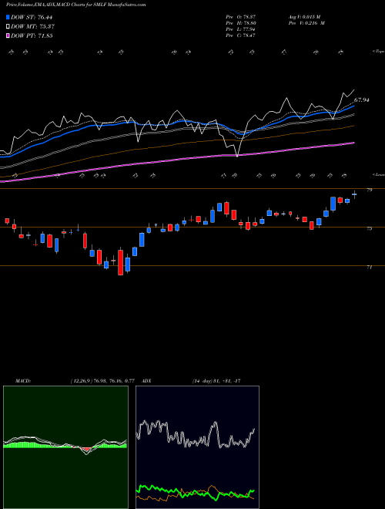Select the 'DOW PT: 71.85' legend label
This screenshot has height=509, width=385.
coord(32,35)
